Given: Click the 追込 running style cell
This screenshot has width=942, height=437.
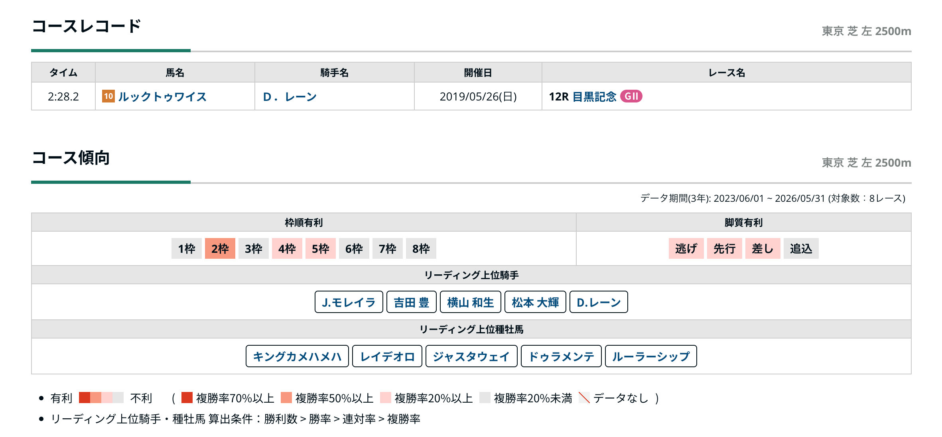Looking at the screenshot, I should tap(801, 248).
